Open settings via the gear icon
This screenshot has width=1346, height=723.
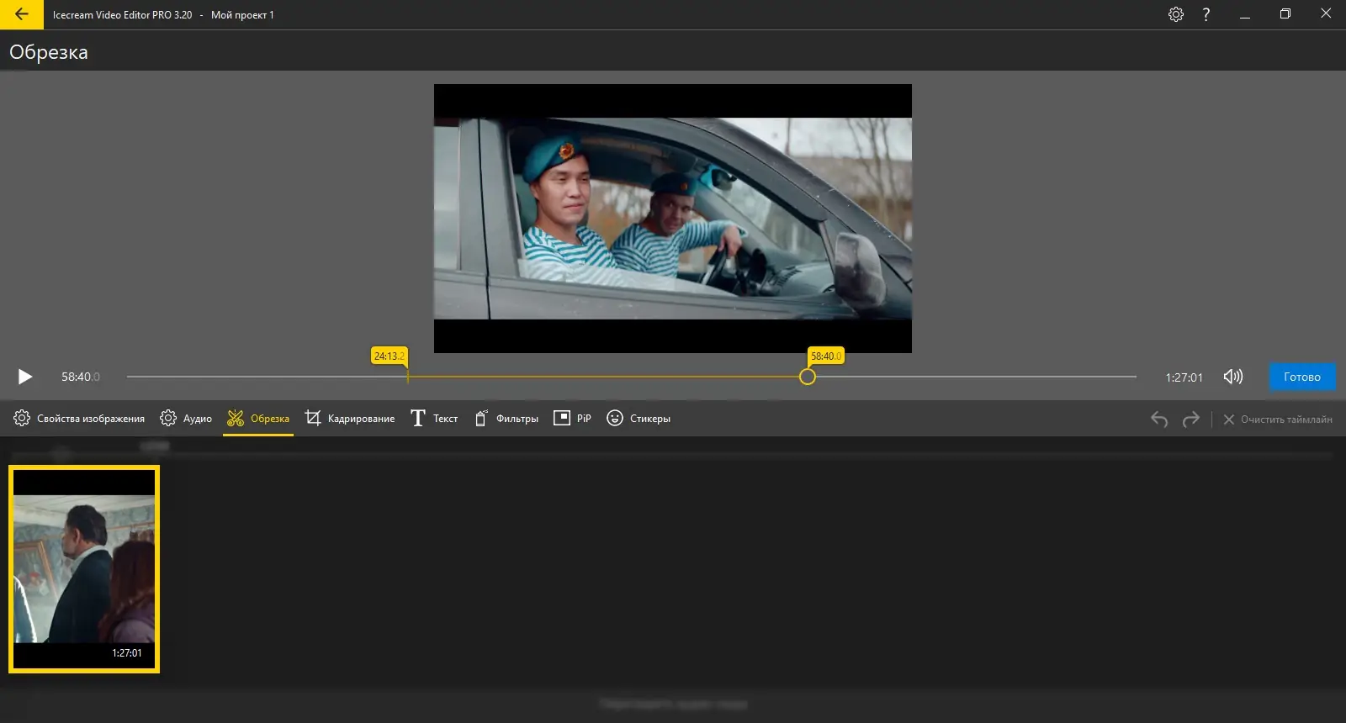pyautogui.click(x=1175, y=14)
